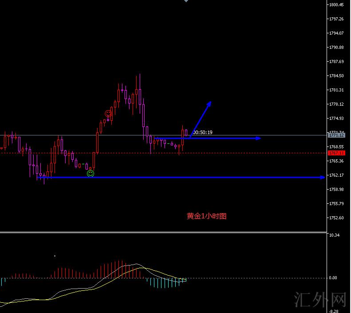Click the arrowhead of the long lower blue arrow
The height and width of the screenshot is (313, 351).
322,178
